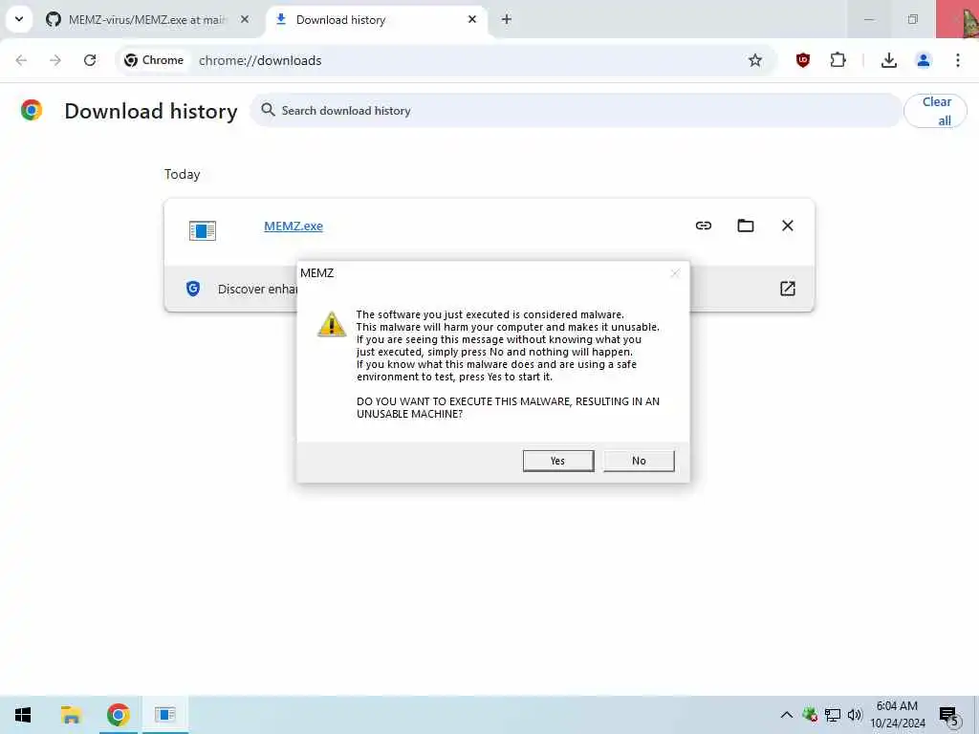This screenshot has width=979, height=734.
Task: Click the Google shield safe browsing icon
Action: click(193, 289)
